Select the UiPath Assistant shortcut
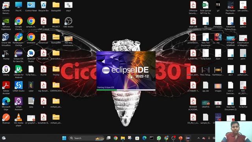Image resolution: width=252 pixels, height=142 pixels. [x=19, y=104]
